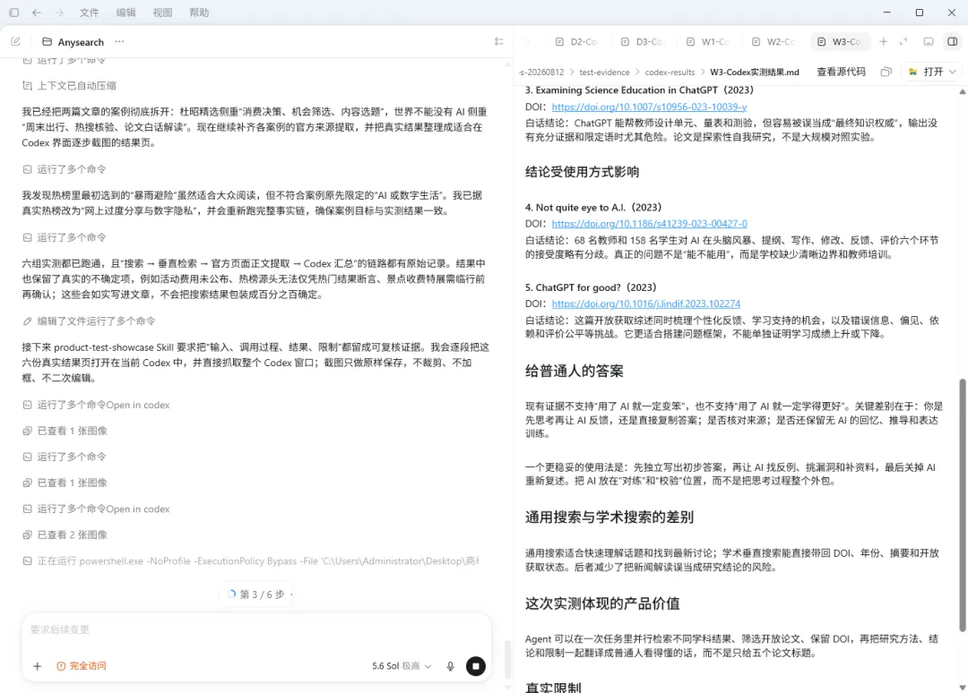The width and height of the screenshot is (968, 693).
Task: Click the 上下文已自动压缩 status icon
Action: point(27,86)
